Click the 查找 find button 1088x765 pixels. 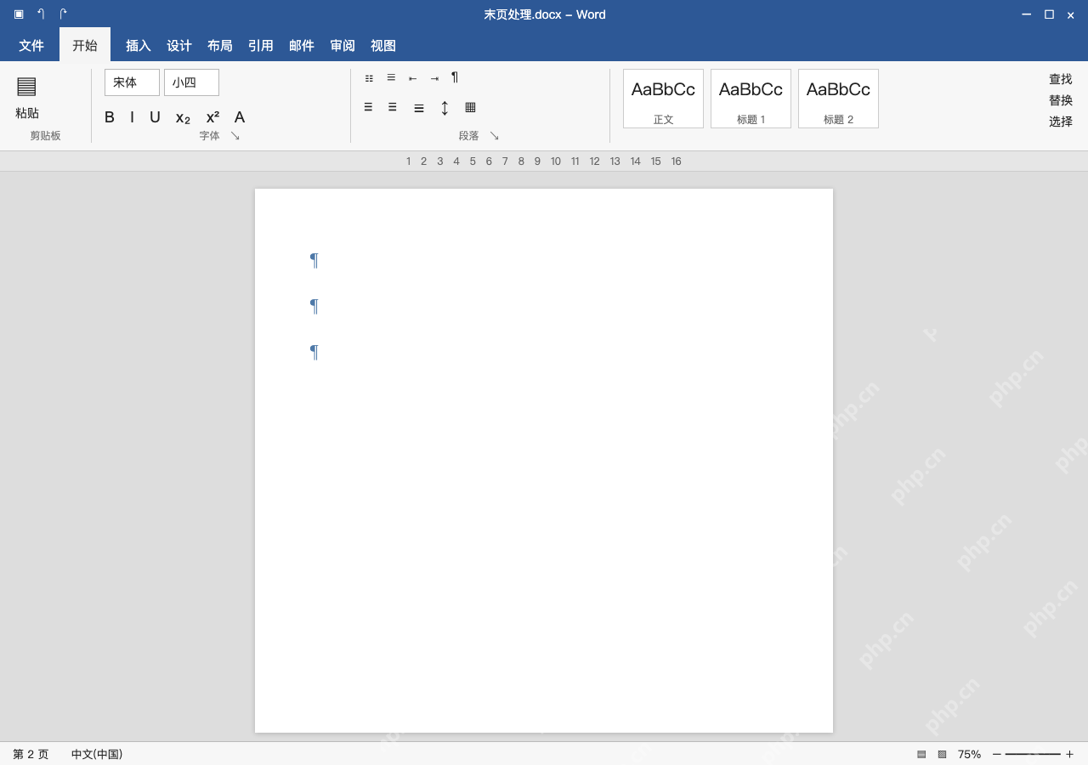pos(1061,79)
